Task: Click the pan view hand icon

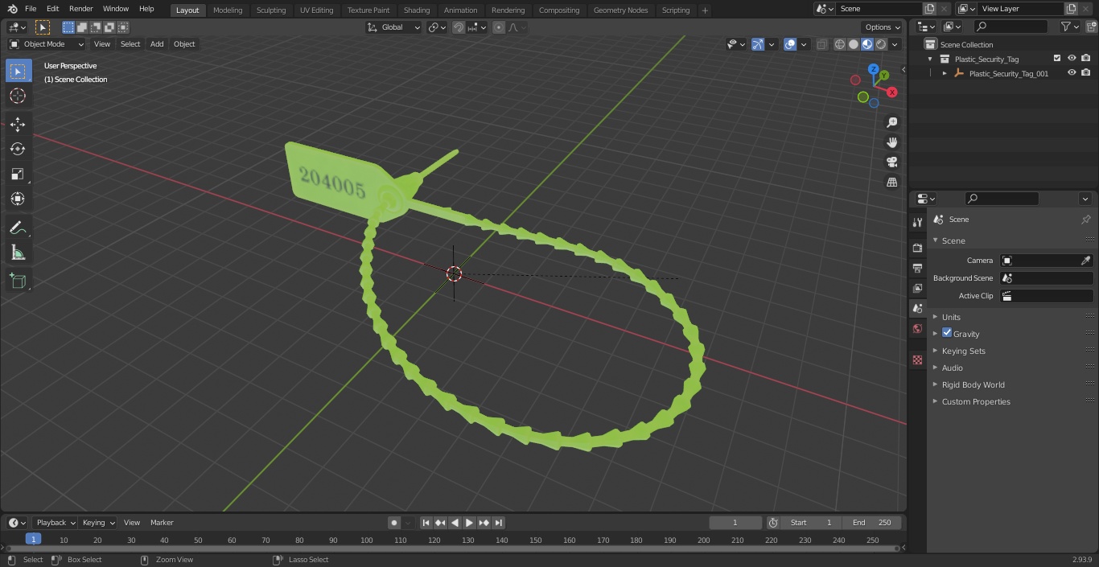Action: point(891,142)
